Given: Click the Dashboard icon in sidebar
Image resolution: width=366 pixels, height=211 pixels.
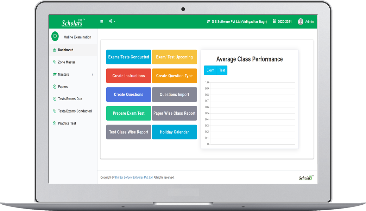Looking at the screenshot, I should [55, 50].
